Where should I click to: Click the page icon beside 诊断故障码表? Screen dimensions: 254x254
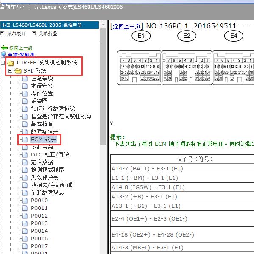[25, 193]
